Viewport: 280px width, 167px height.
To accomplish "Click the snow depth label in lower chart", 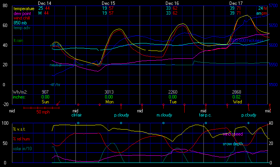I will [x=233, y=143].
